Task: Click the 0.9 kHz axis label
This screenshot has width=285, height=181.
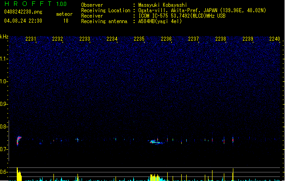Action: [x=4, y=104]
